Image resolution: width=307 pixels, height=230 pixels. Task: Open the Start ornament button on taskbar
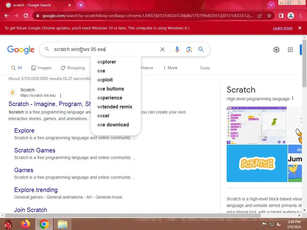tap(8, 224)
